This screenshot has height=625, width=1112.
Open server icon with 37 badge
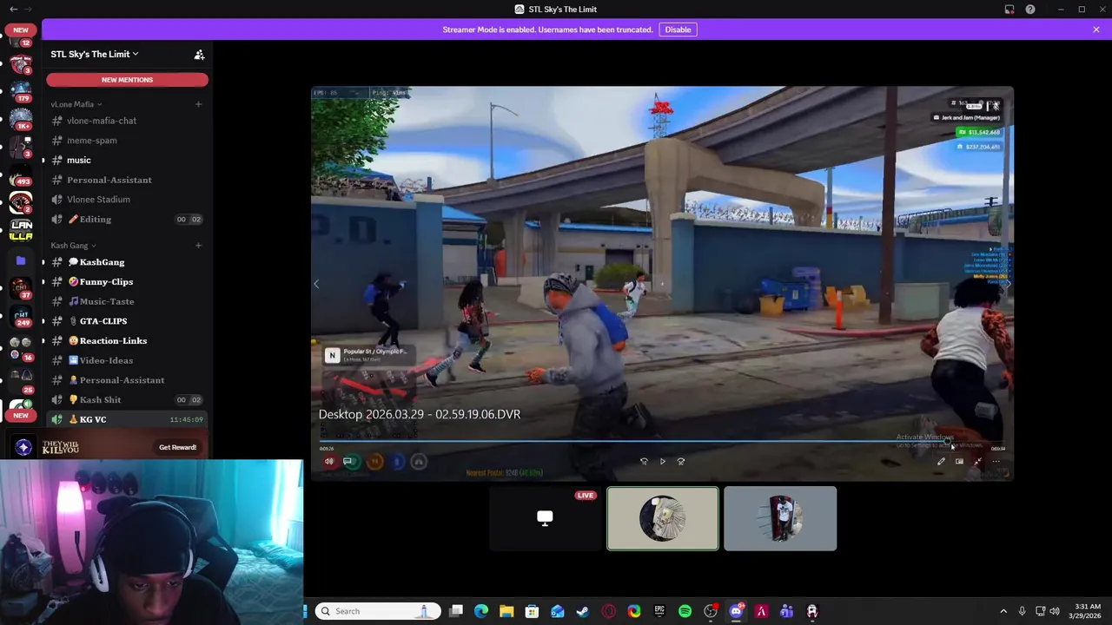(x=21, y=287)
